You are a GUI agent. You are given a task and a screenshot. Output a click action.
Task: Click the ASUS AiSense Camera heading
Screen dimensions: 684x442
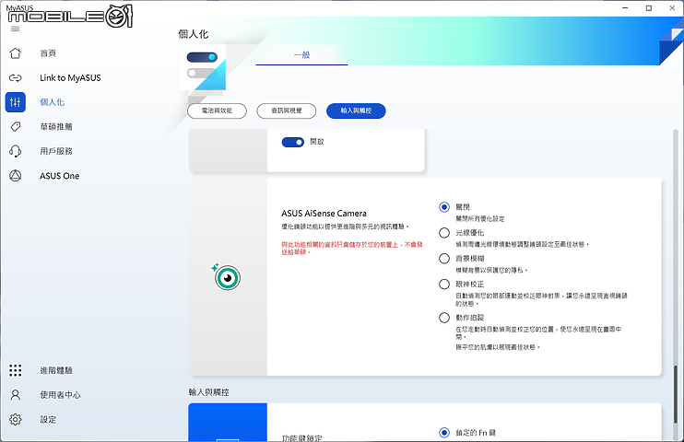coord(324,214)
